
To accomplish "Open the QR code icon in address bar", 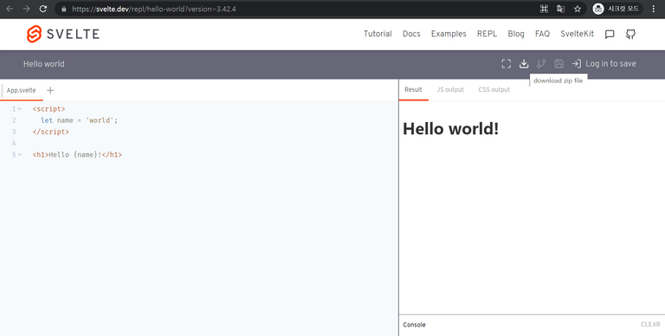I will click(544, 9).
